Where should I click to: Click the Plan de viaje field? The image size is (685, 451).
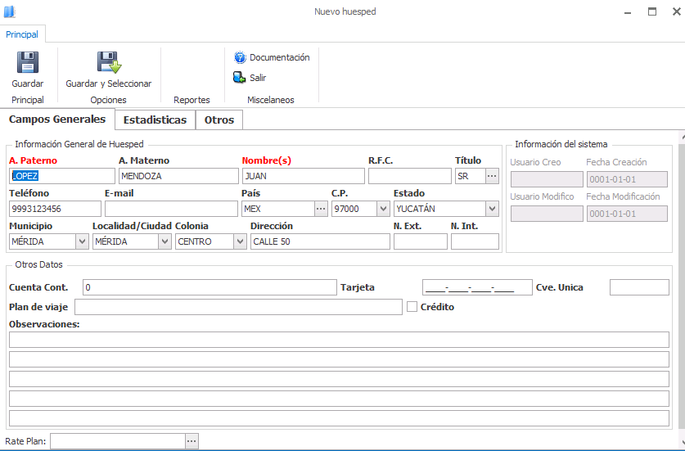coord(238,307)
